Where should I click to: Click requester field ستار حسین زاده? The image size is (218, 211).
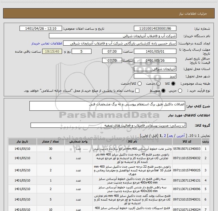pos(120,43)
